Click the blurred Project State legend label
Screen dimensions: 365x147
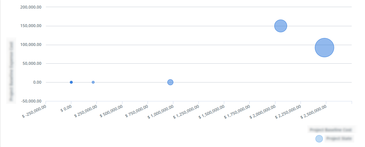[339, 138]
